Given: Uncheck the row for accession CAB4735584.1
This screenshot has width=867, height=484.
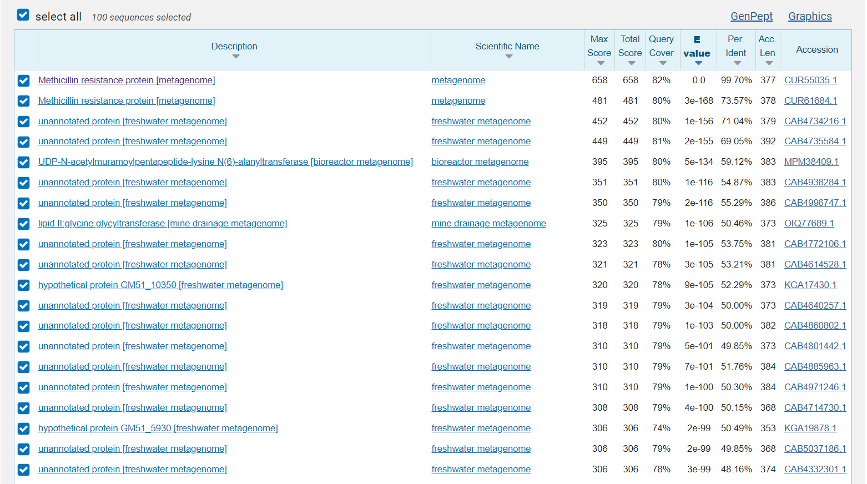Looking at the screenshot, I should click(x=23, y=142).
